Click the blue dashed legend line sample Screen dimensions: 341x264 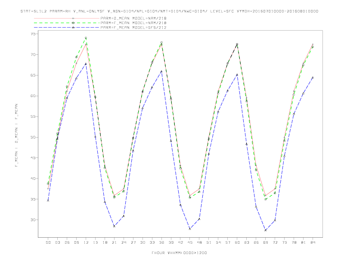click(x=67, y=28)
